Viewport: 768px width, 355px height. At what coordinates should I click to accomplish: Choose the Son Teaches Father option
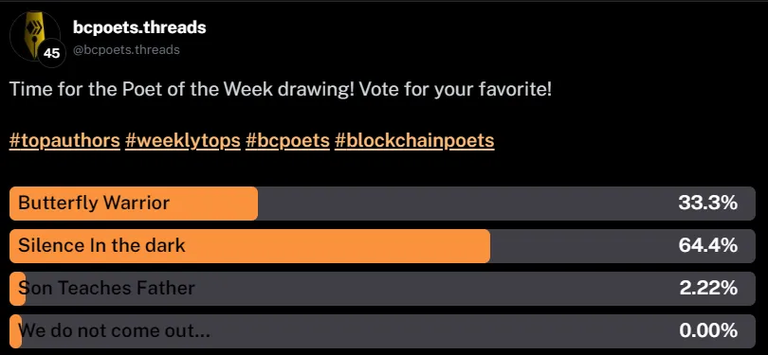pyautogui.click(x=382, y=289)
